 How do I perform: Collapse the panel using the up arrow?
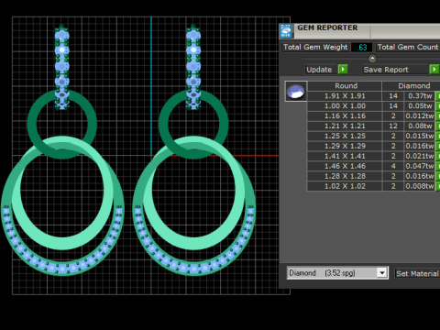pos(372,58)
